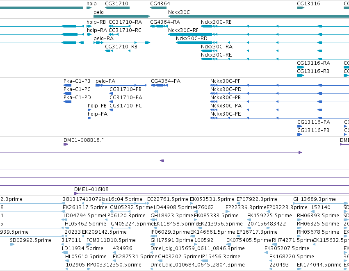This screenshot has height=271, width=349.
Task: Open the hoip-RA transcript
Action: click(x=89, y=34)
